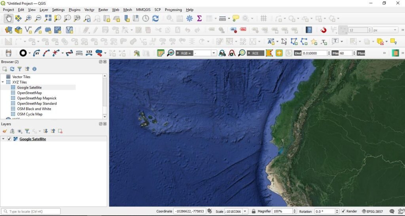Open the Raster menu

click(103, 9)
